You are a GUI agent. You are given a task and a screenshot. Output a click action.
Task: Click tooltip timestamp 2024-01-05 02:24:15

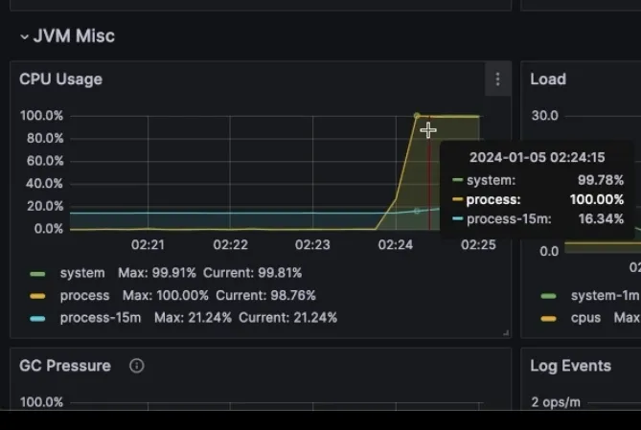(x=537, y=158)
